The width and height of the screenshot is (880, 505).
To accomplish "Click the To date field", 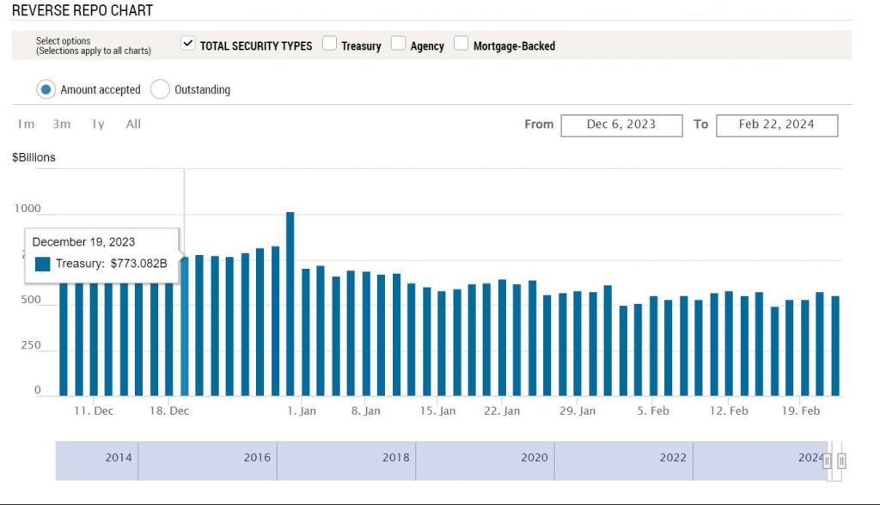I will pyautogui.click(x=776, y=125).
